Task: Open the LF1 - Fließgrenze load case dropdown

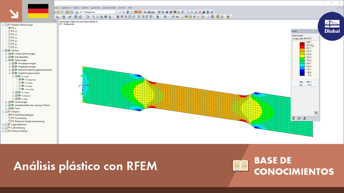Action: [116, 12]
